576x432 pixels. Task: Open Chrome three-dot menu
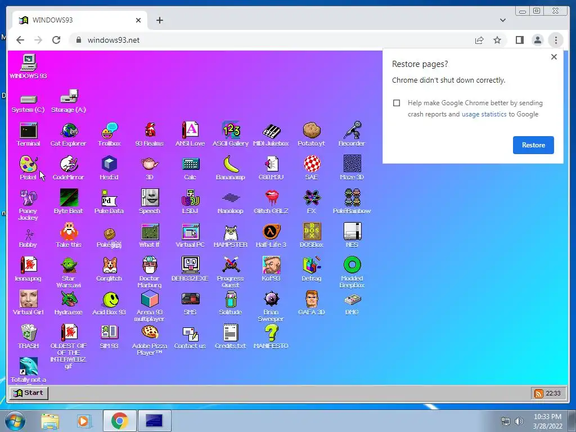556,40
